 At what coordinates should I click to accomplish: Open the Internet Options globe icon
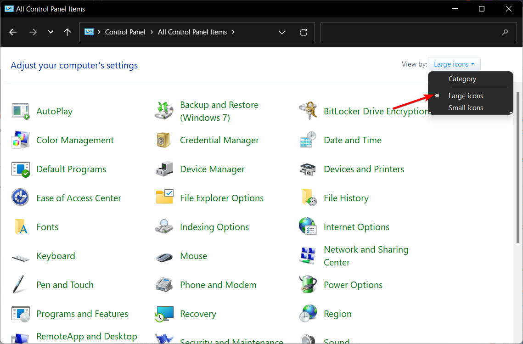(308, 227)
